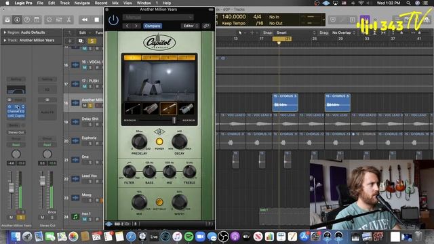Click the duplicate track button
The height and width of the screenshot is (244, 434).
[x=81, y=41]
